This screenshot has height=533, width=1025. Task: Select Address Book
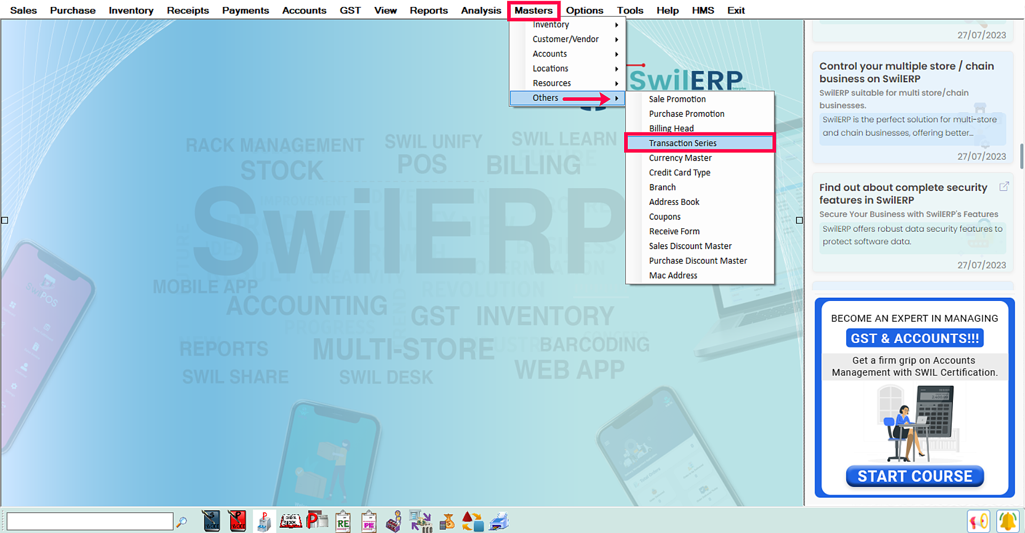tap(700, 202)
